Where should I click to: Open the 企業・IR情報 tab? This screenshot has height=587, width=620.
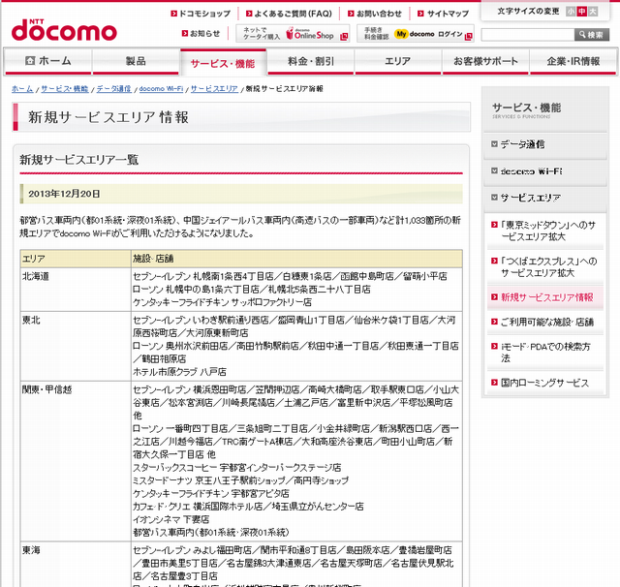click(x=573, y=61)
